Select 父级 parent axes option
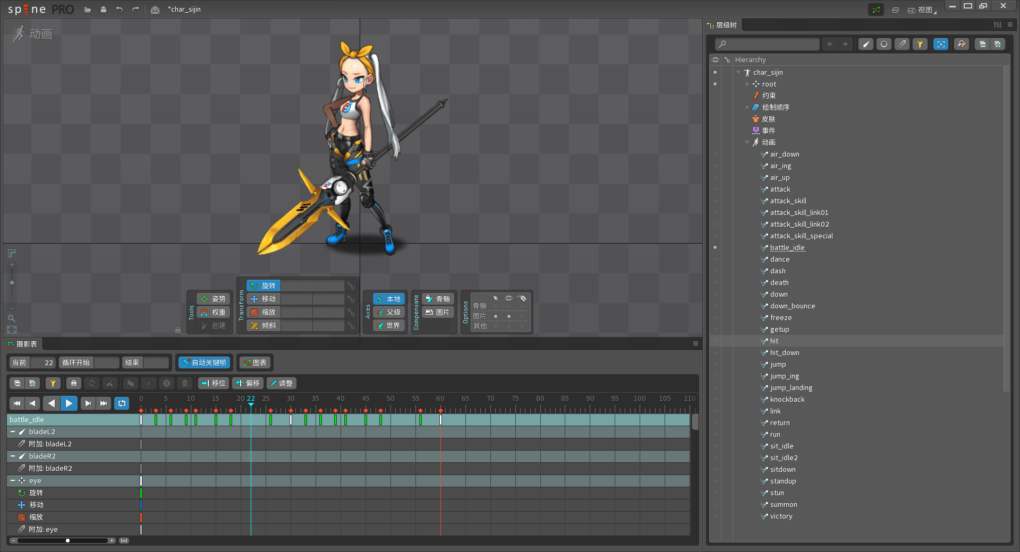The width and height of the screenshot is (1020, 552). [389, 312]
